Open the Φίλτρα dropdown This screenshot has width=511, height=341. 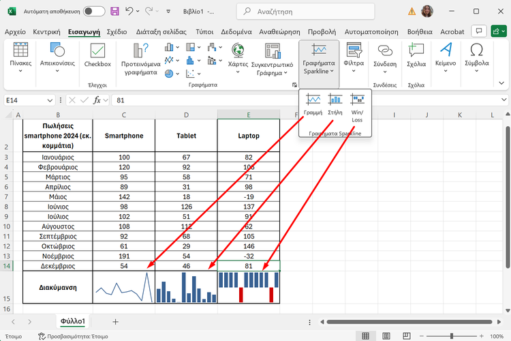click(354, 58)
